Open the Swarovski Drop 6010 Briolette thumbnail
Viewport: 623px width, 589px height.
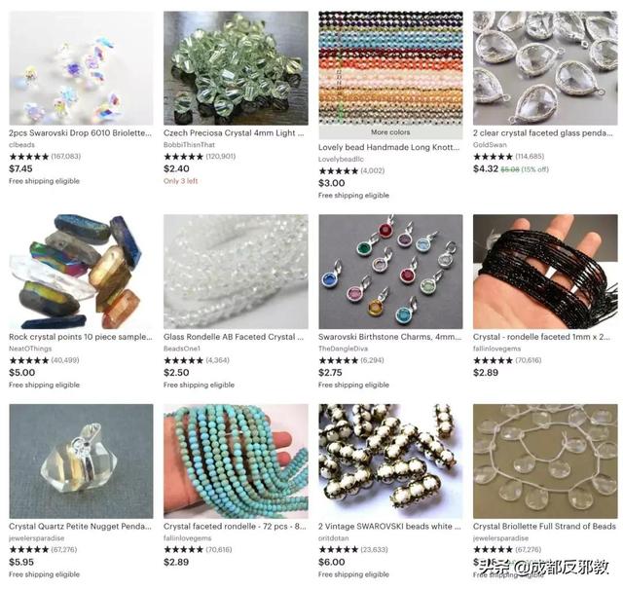pyautogui.click(x=81, y=68)
